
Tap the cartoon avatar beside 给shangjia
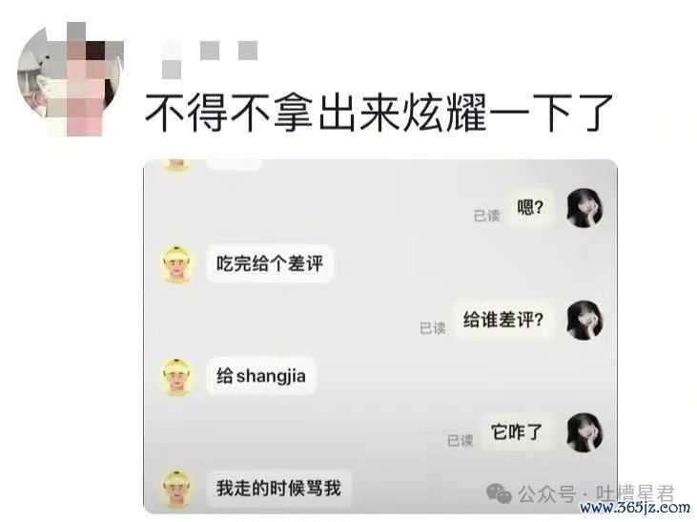coord(177,377)
